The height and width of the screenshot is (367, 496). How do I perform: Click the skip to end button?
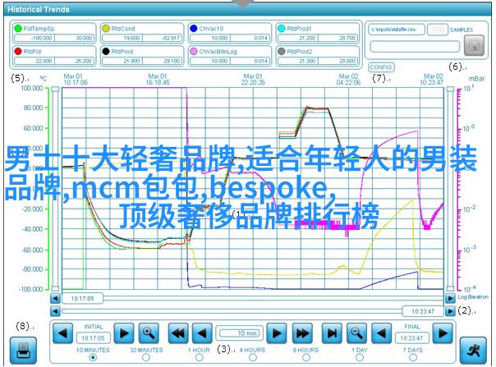tap(332, 333)
